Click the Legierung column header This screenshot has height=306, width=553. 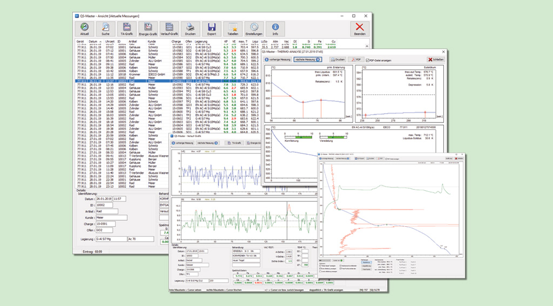click(x=201, y=41)
